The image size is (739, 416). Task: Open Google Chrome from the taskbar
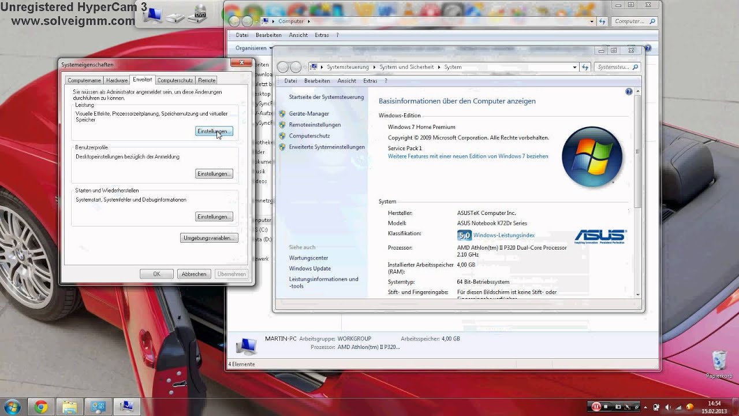tap(40, 407)
